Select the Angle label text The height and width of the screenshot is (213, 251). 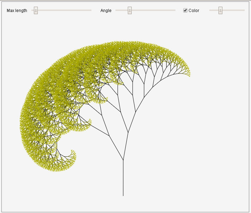106,11
